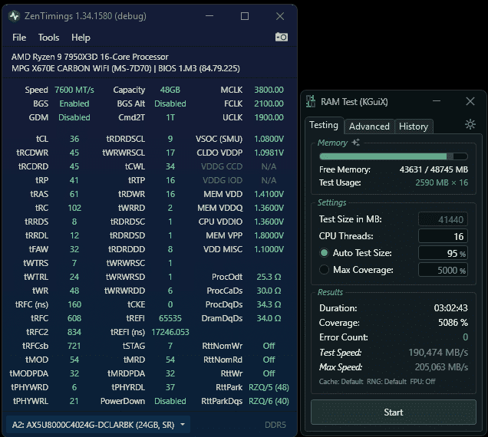The height and width of the screenshot is (437, 488).
Task: Click the Test Usage 2590 MB × 16 value
Action: pyautogui.click(x=442, y=182)
